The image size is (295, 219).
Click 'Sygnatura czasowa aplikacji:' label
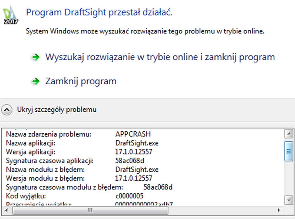50,161
